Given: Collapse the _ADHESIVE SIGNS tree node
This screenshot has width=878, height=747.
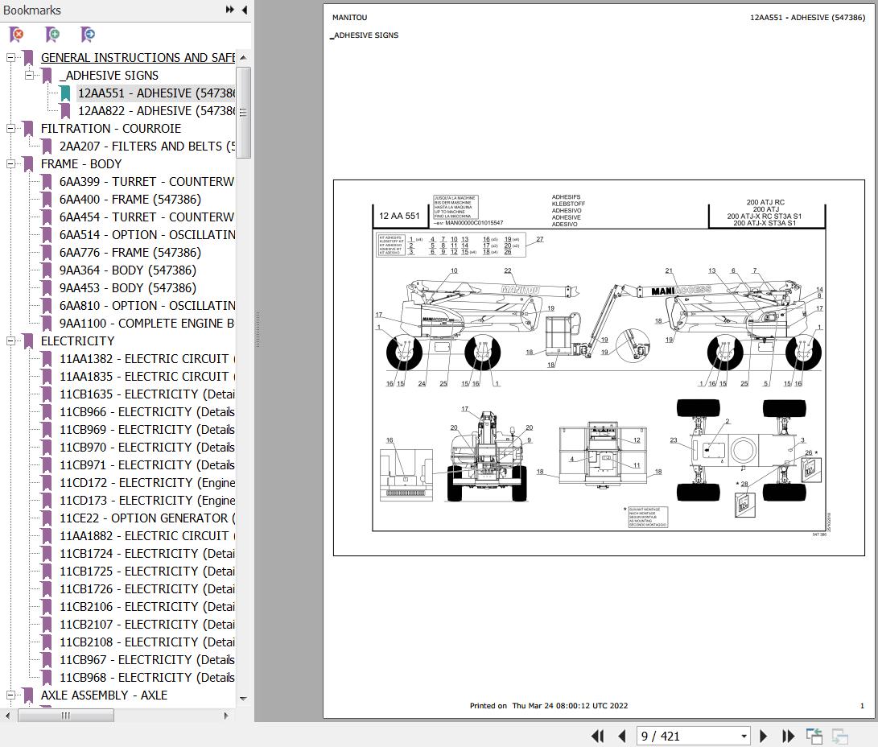Looking at the screenshot, I should [28, 75].
